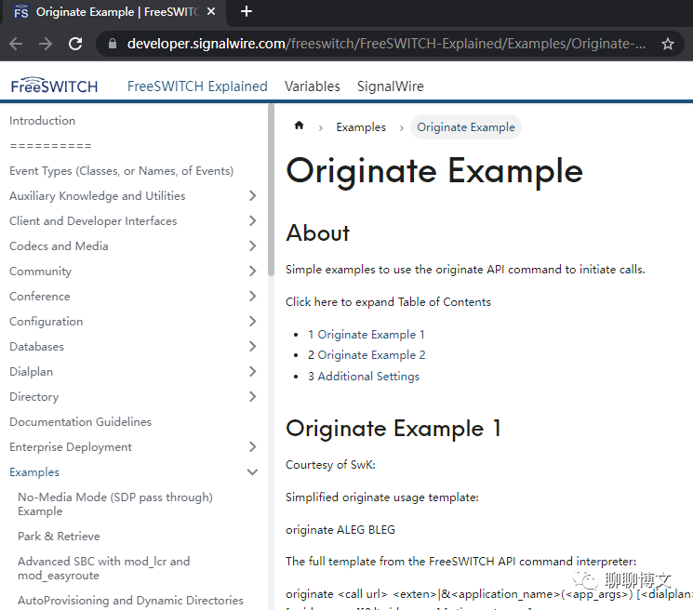Bookmark page with the star icon

click(x=667, y=44)
